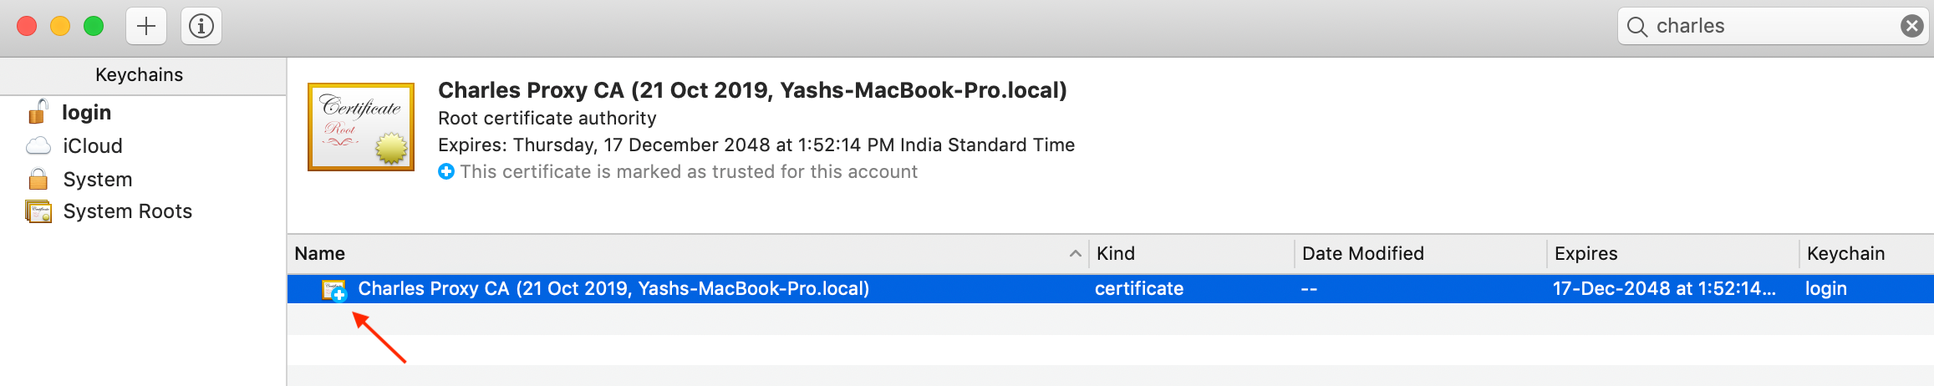This screenshot has width=1934, height=386.
Task: Clear the charles search text
Action: pos(1911,26)
